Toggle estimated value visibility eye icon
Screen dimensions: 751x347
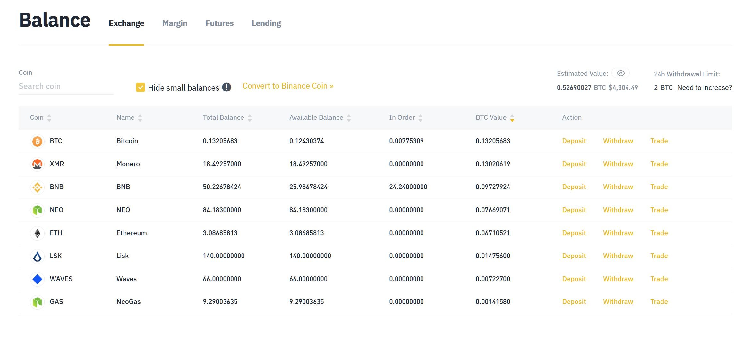tap(620, 73)
